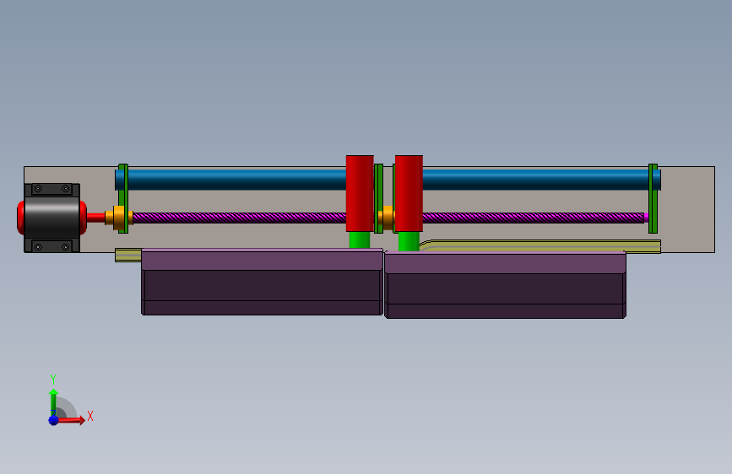Viewport: 732px width, 474px height.
Task: Select the left red carriage block
Action: pyautogui.click(x=360, y=194)
